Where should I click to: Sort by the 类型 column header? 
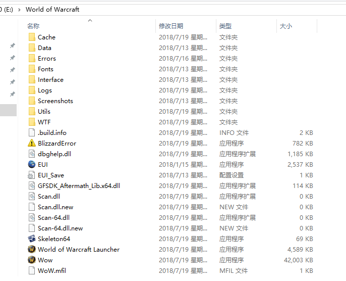[x=225, y=26]
